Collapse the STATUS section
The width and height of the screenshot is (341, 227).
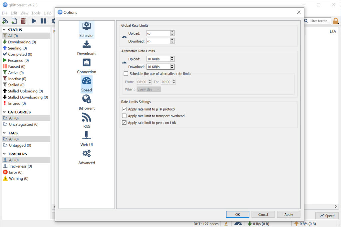(x=4, y=30)
